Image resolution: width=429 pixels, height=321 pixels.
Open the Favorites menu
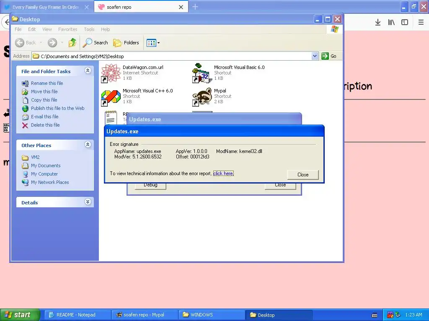(67, 29)
